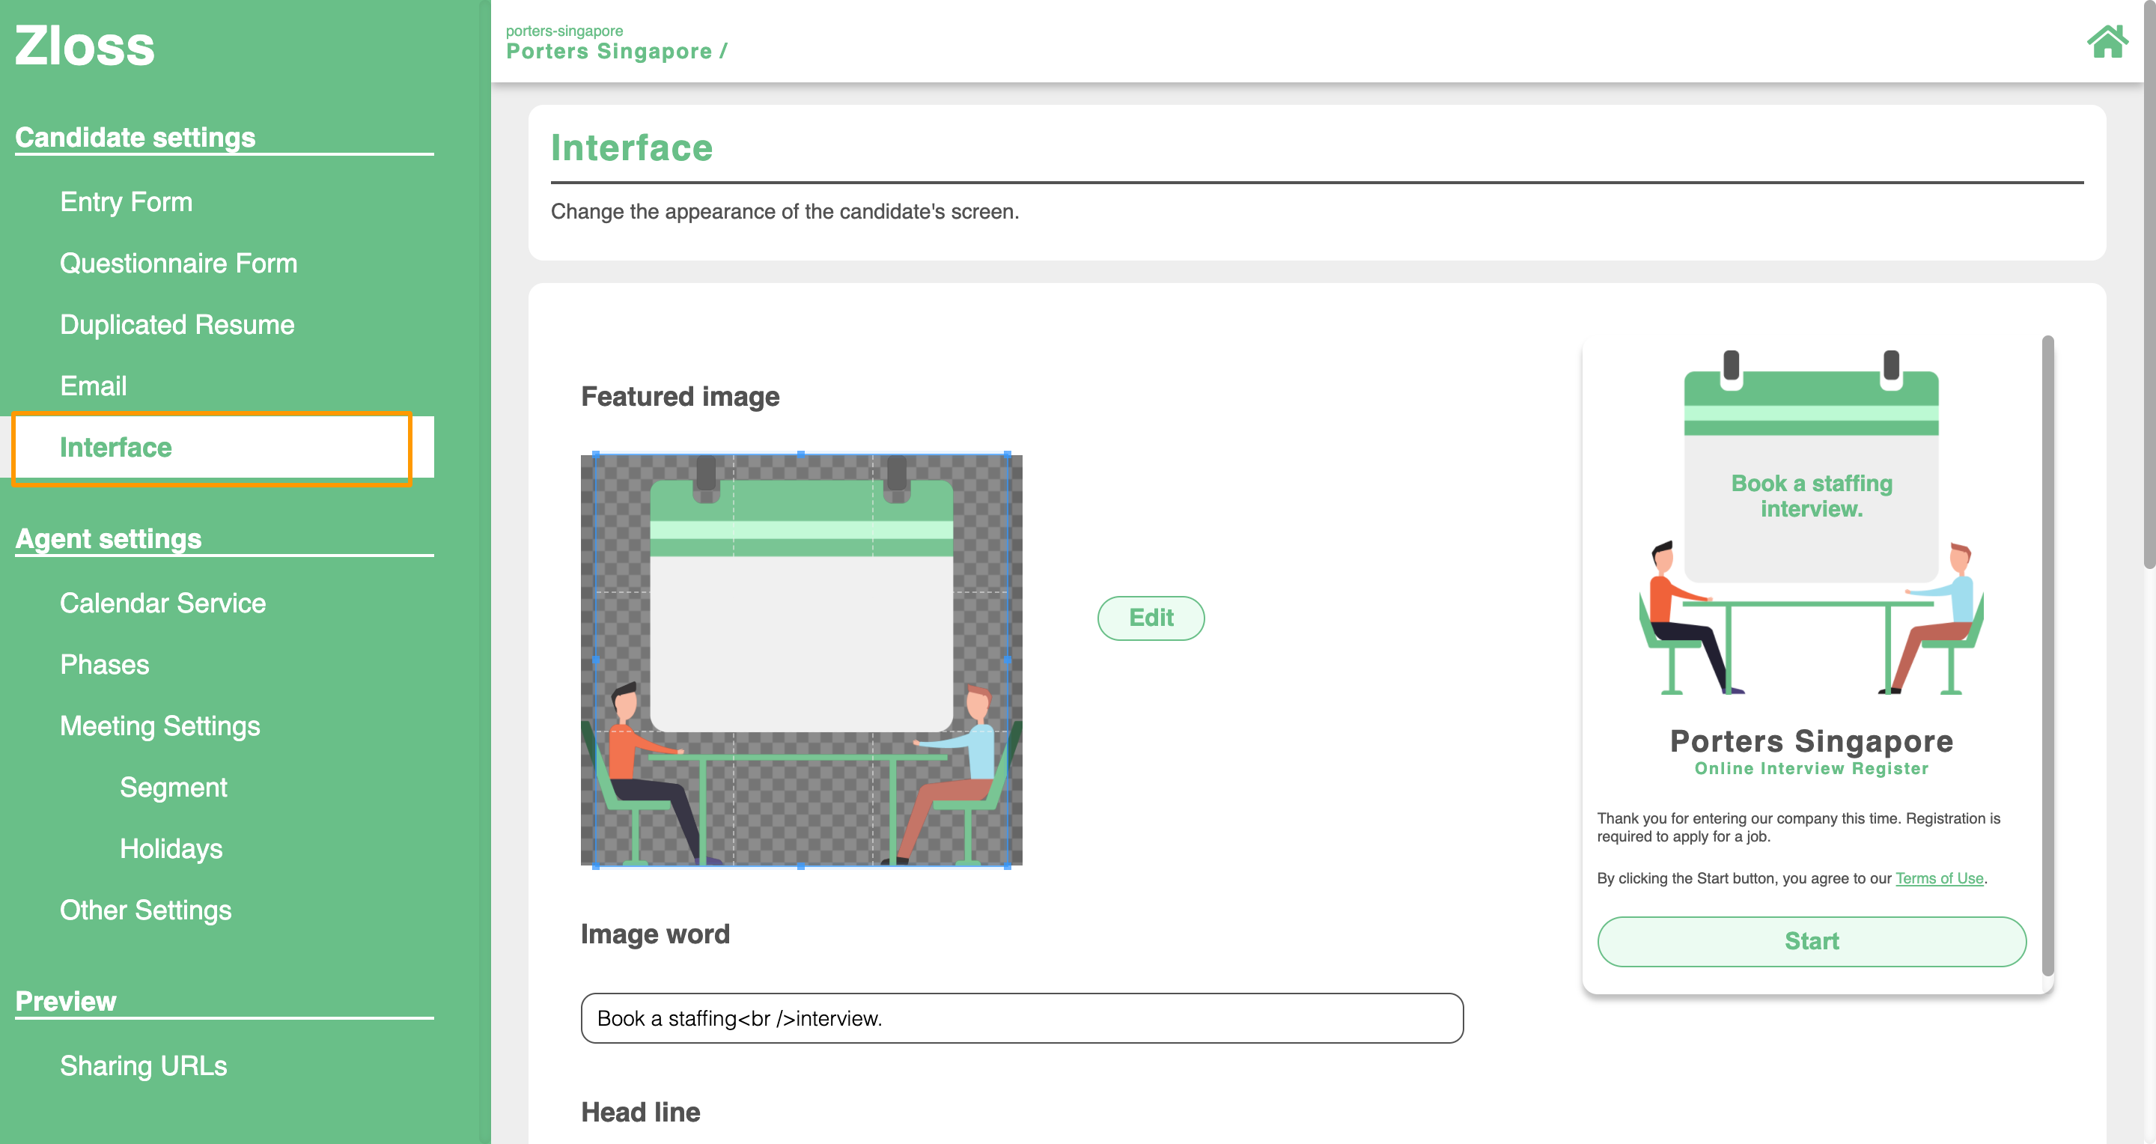This screenshot has width=2156, height=1144.
Task: Open the Questionnaire Form page
Action: pos(178,264)
